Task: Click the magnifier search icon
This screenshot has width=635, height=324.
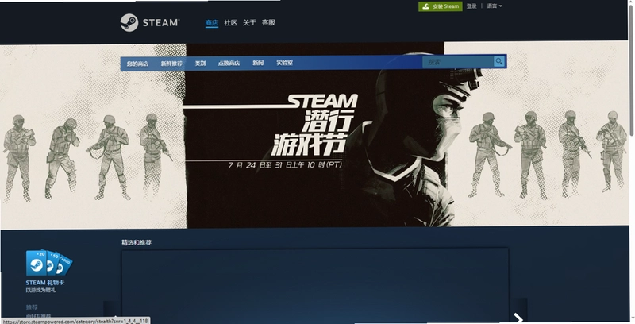Action: tap(499, 62)
